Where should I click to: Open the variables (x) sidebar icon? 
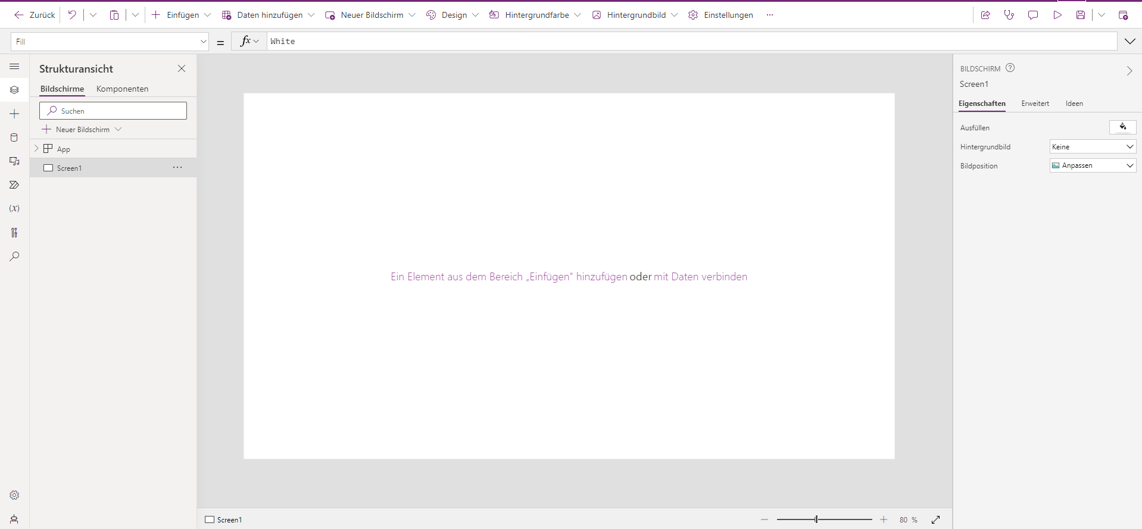[14, 208]
